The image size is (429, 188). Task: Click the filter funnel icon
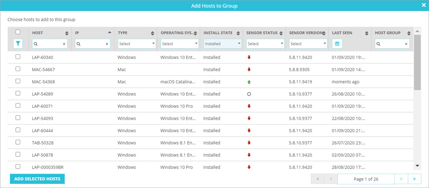click(x=18, y=44)
